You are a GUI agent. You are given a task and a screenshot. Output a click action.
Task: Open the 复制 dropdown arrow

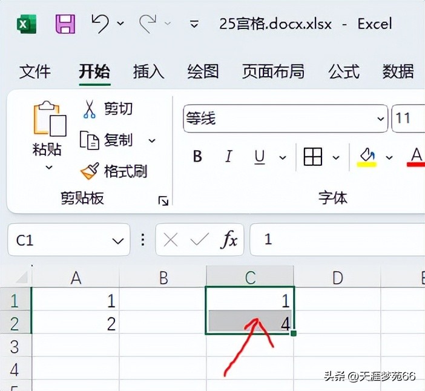152,140
